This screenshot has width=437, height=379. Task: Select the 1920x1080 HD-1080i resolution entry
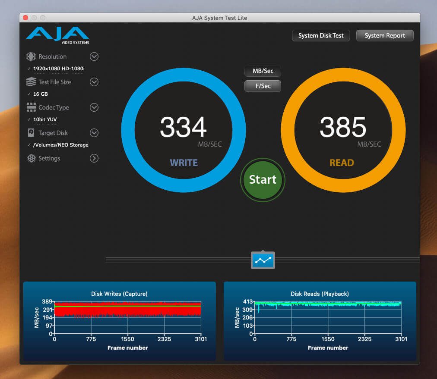pyautogui.click(x=59, y=69)
